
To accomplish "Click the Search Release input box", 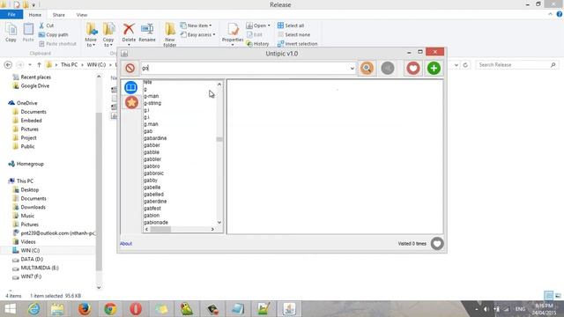I will 518,64.
